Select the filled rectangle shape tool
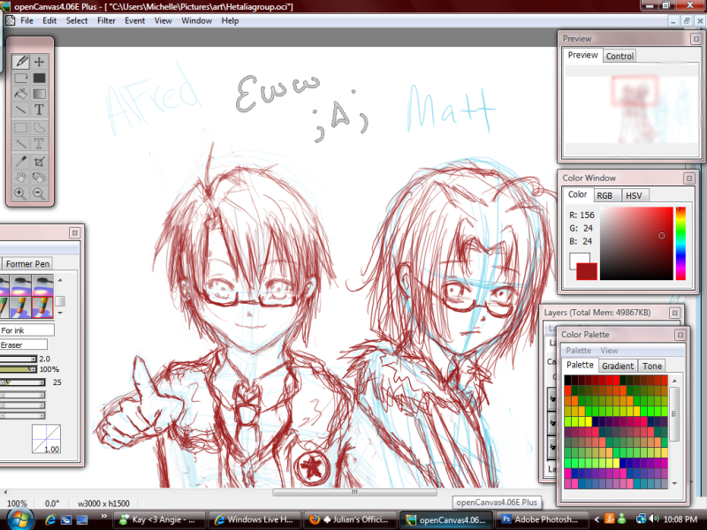 coord(39,78)
